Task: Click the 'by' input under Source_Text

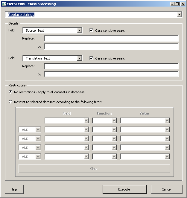Action: pyautogui.click(x=111, y=46)
